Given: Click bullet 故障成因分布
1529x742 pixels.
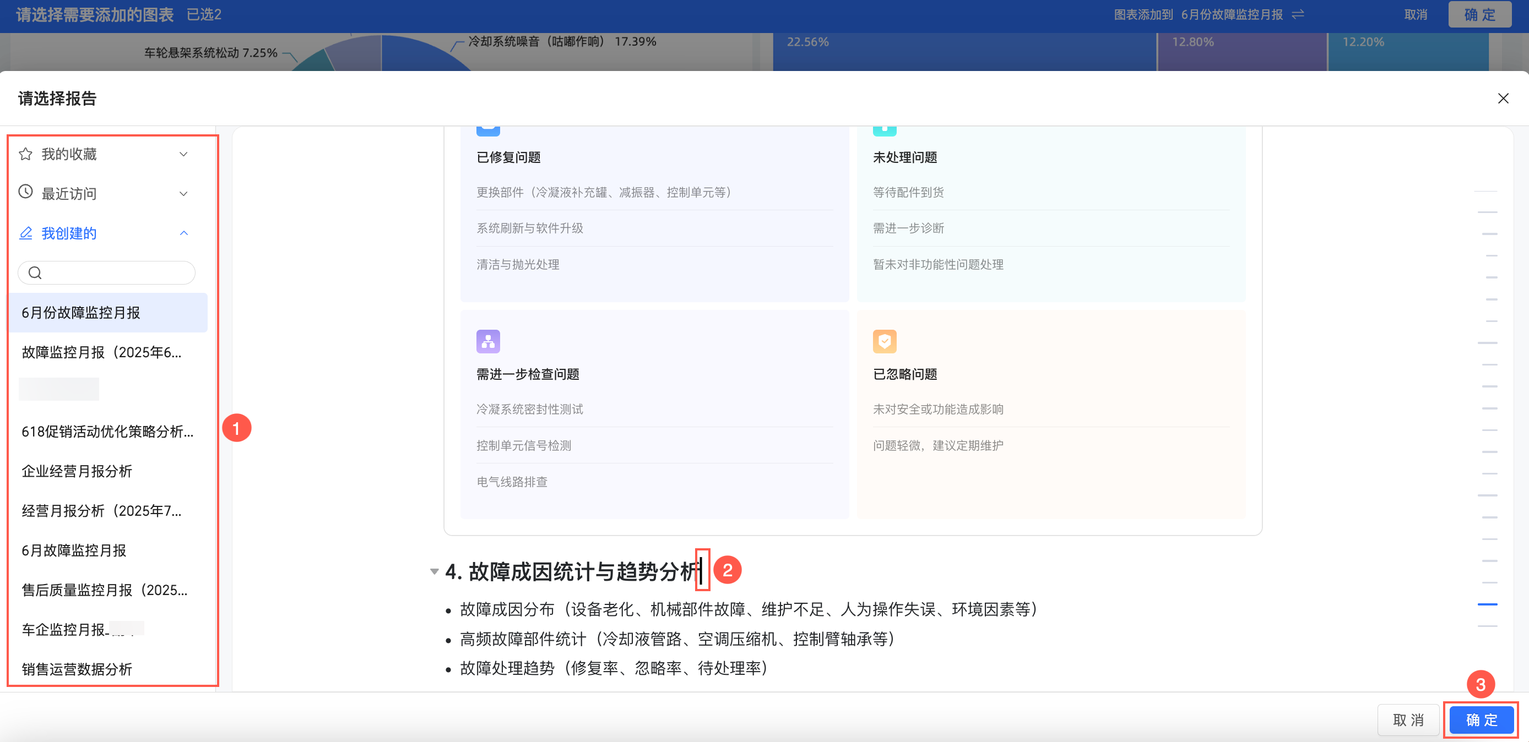Looking at the screenshot, I should [x=749, y=609].
